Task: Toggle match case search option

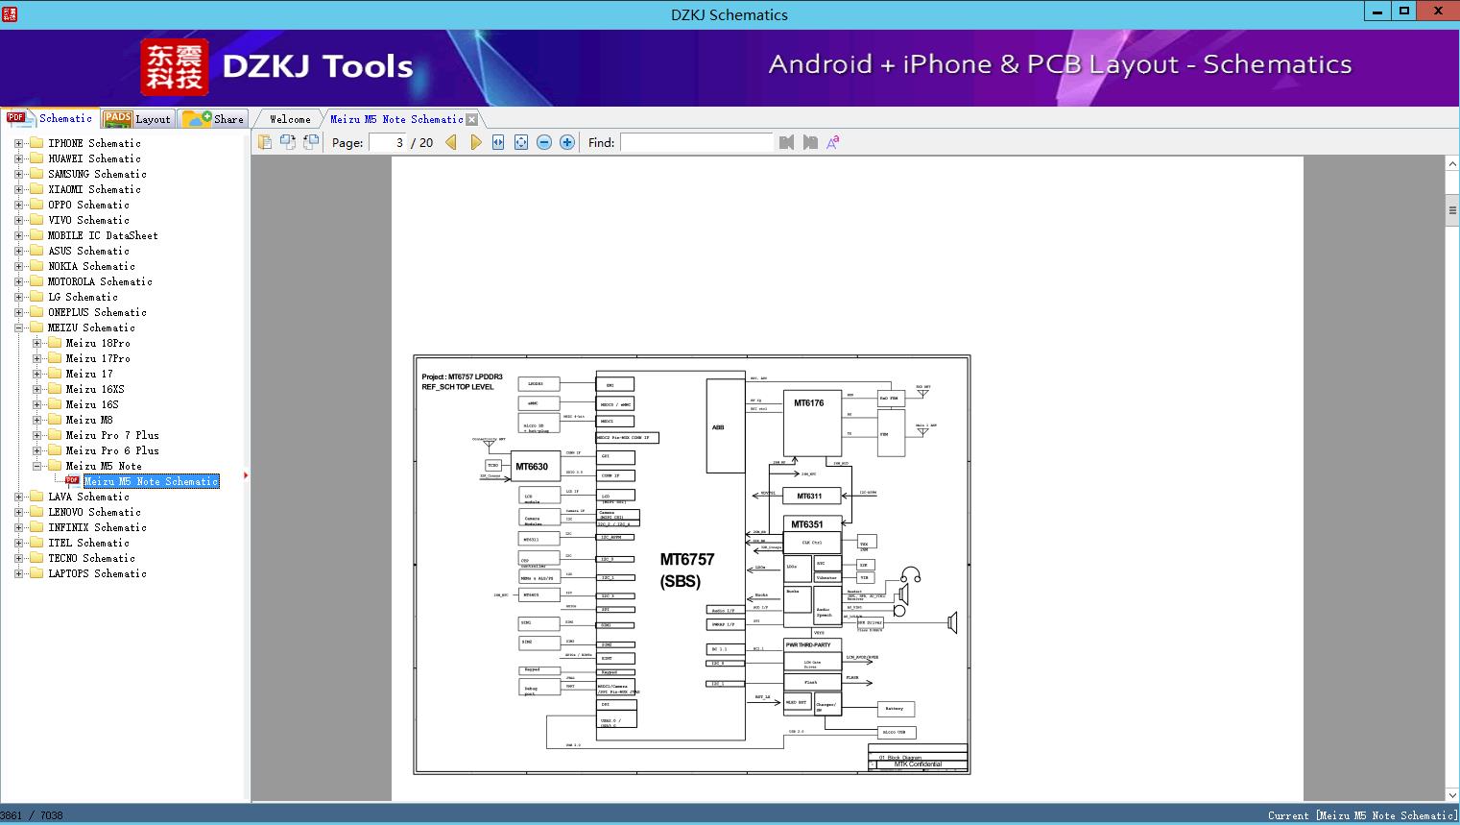Action: click(833, 142)
